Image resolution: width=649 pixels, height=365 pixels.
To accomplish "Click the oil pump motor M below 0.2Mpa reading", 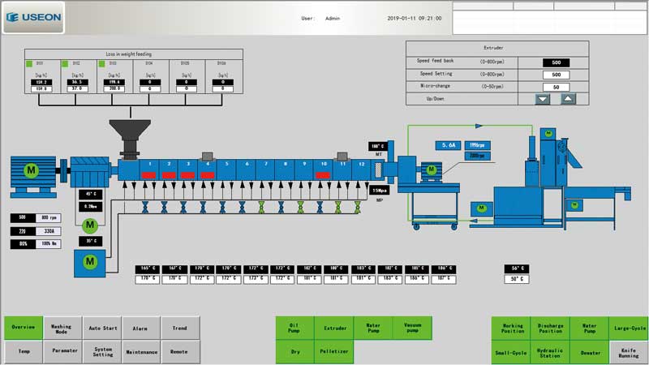I will click(90, 225).
